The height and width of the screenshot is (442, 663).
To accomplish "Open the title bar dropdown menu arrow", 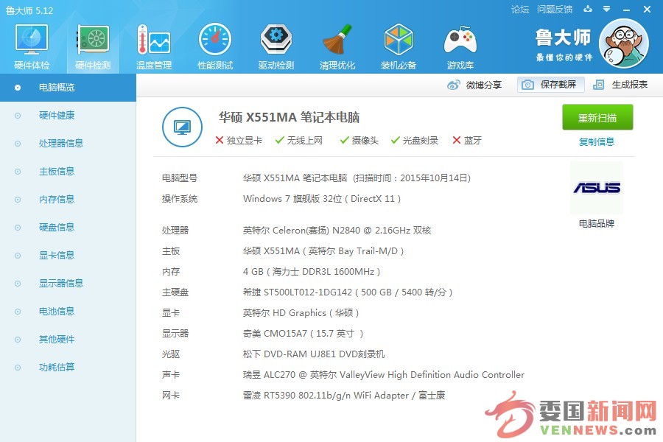I will tap(607, 9).
